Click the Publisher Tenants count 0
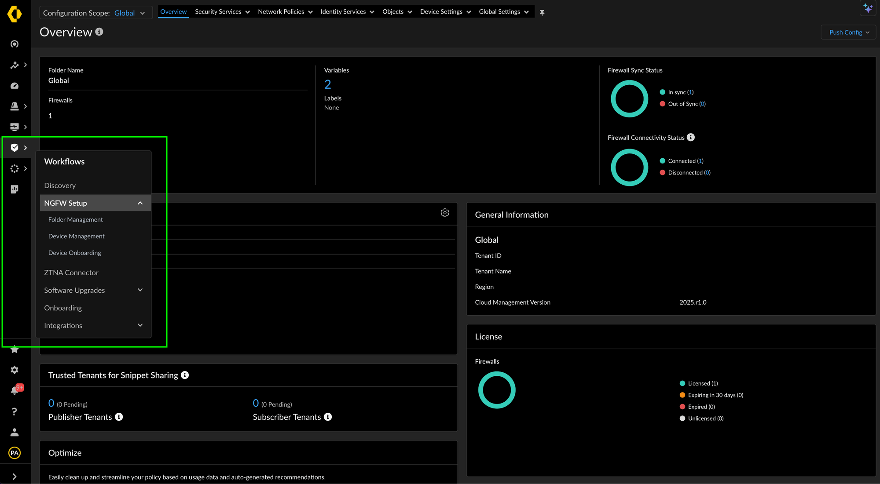 tap(51, 403)
